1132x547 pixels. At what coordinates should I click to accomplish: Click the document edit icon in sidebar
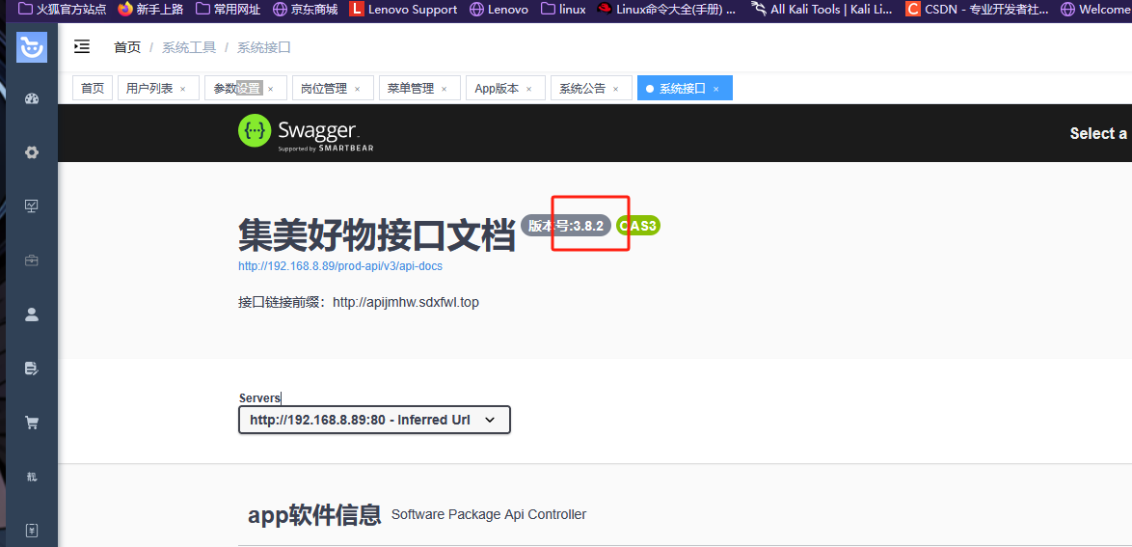coord(32,369)
